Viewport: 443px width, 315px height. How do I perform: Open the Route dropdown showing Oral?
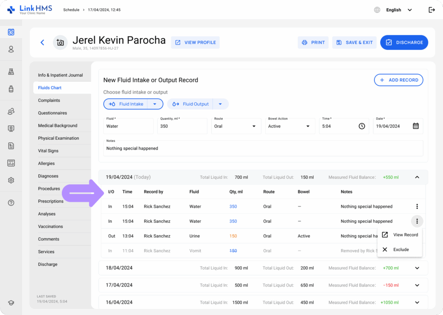tap(235, 126)
